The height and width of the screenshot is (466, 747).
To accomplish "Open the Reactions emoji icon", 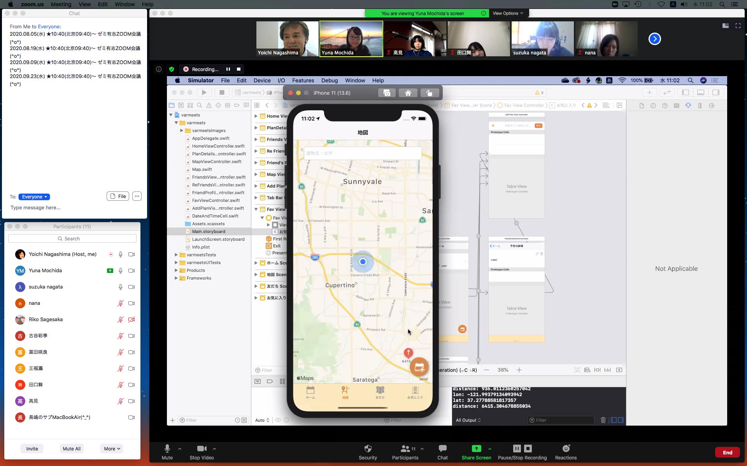I will (x=566, y=449).
